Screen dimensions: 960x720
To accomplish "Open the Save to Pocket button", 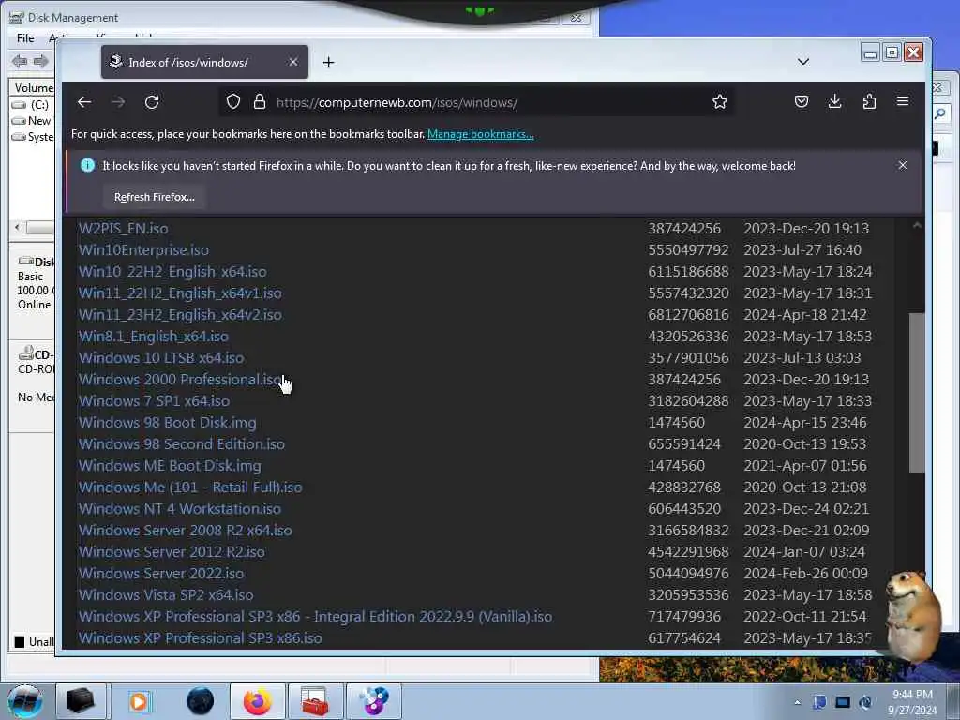I will click(x=802, y=101).
